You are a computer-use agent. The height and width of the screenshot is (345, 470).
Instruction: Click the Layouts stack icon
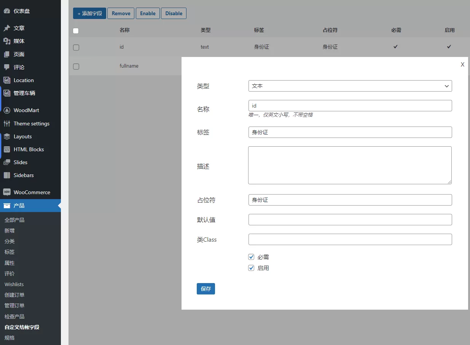pyautogui.click(x=6, y=136)
